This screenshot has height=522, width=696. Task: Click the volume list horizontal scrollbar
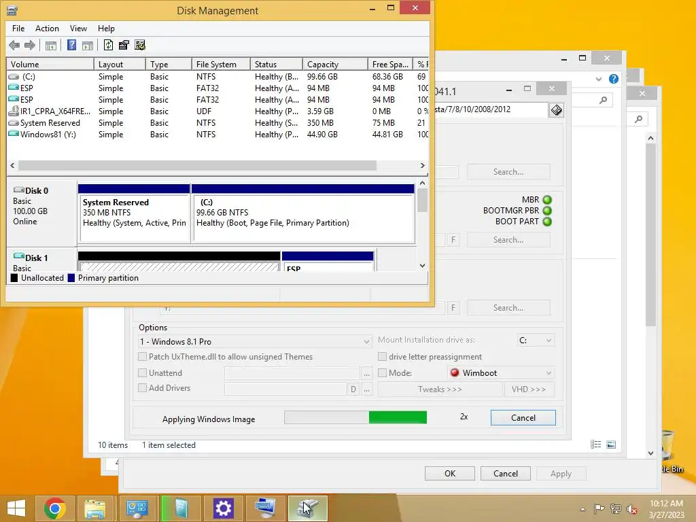(x=198, y=165)
